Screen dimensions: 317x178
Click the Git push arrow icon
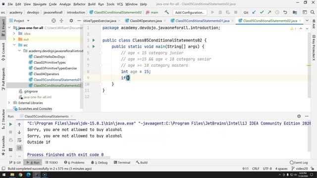(x=269, y=12)
